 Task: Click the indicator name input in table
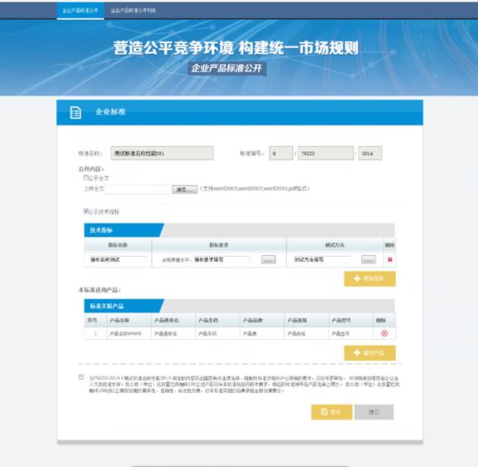tap(118, 260)
